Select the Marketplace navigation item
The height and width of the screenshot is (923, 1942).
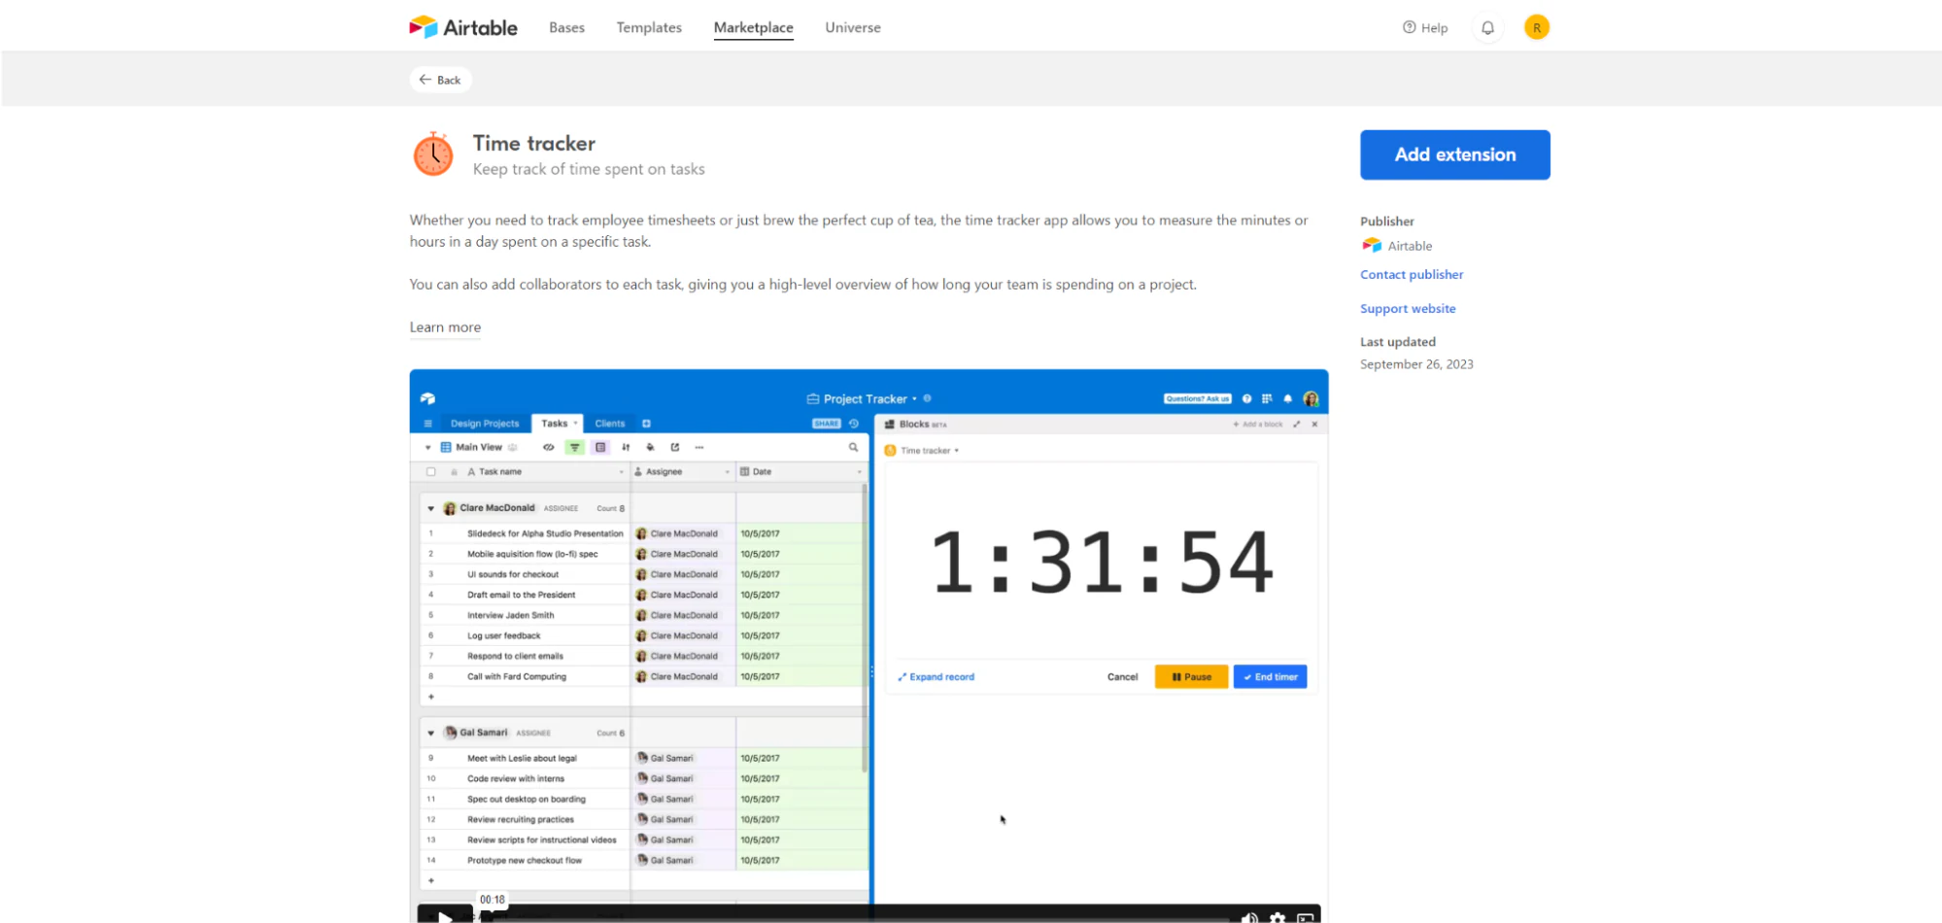click(x=754, y=28)
